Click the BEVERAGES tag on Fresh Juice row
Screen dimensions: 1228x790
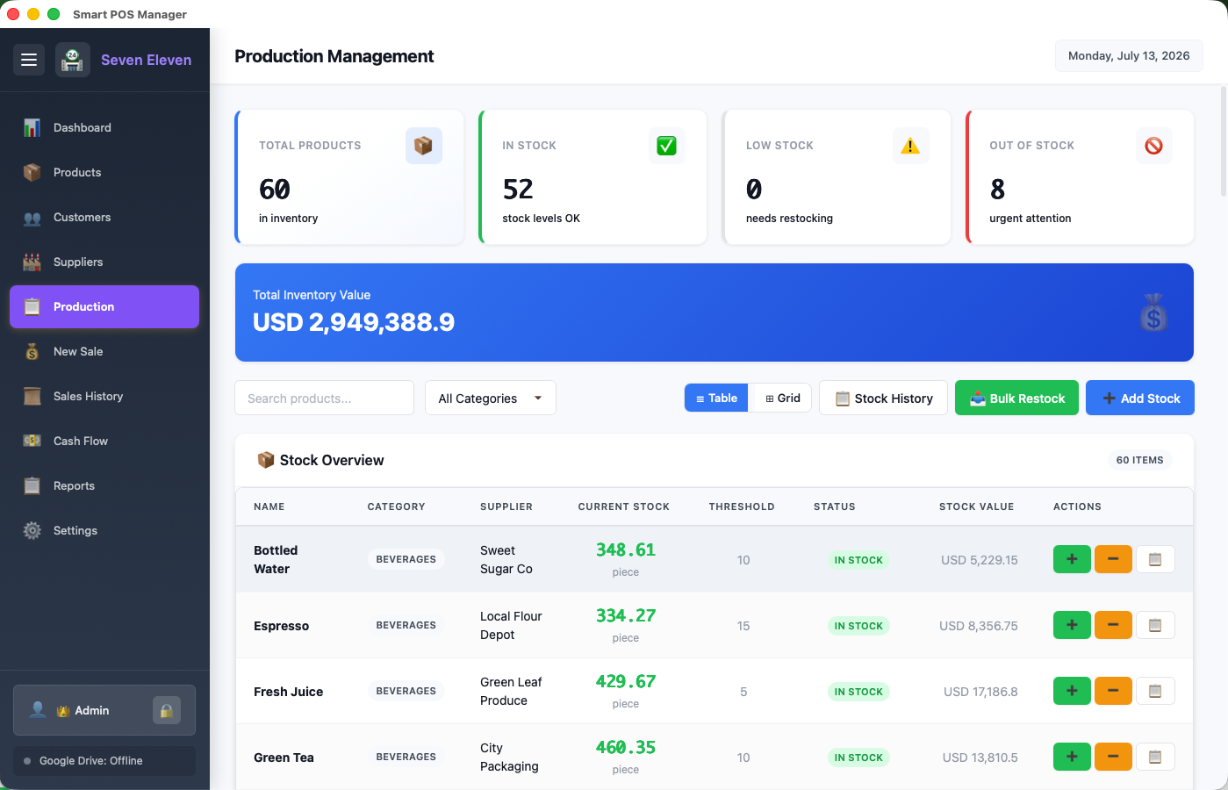coord(406,691)
